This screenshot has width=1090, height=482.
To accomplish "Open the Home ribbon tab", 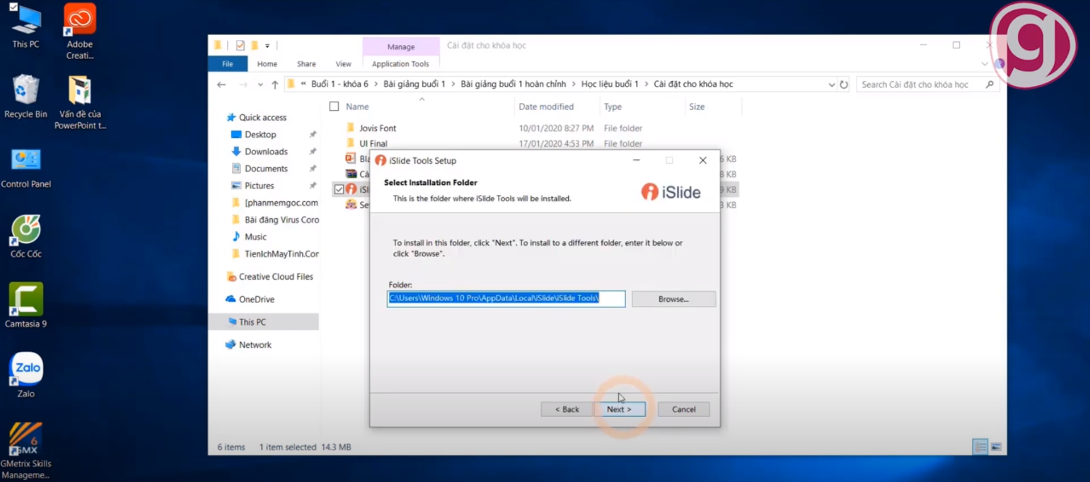I will click(267, 64).
